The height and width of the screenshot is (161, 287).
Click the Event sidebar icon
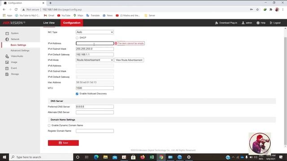(7, 68)
